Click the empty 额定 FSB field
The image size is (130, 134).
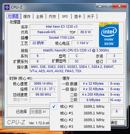pyautogui.click(x=43, y=100)
